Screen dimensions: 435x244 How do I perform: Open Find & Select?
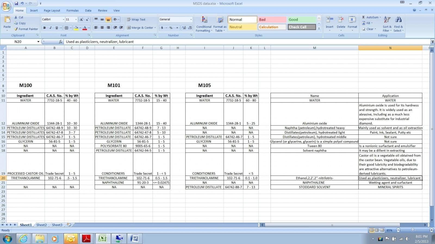point(399,24)
